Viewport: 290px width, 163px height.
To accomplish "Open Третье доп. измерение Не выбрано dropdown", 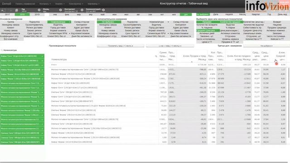I will (266, 46).
